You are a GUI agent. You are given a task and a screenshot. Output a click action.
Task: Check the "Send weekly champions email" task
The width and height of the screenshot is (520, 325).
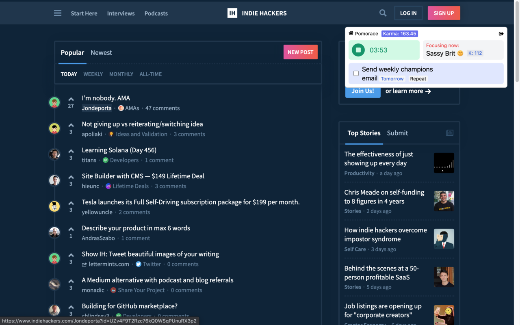pyautogui.click(x=356, y=74)
